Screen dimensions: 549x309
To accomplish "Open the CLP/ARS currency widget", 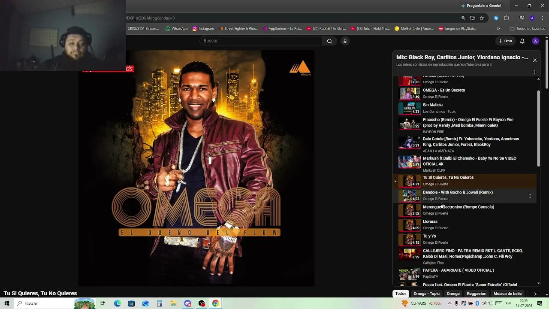I will click(421, 303).
